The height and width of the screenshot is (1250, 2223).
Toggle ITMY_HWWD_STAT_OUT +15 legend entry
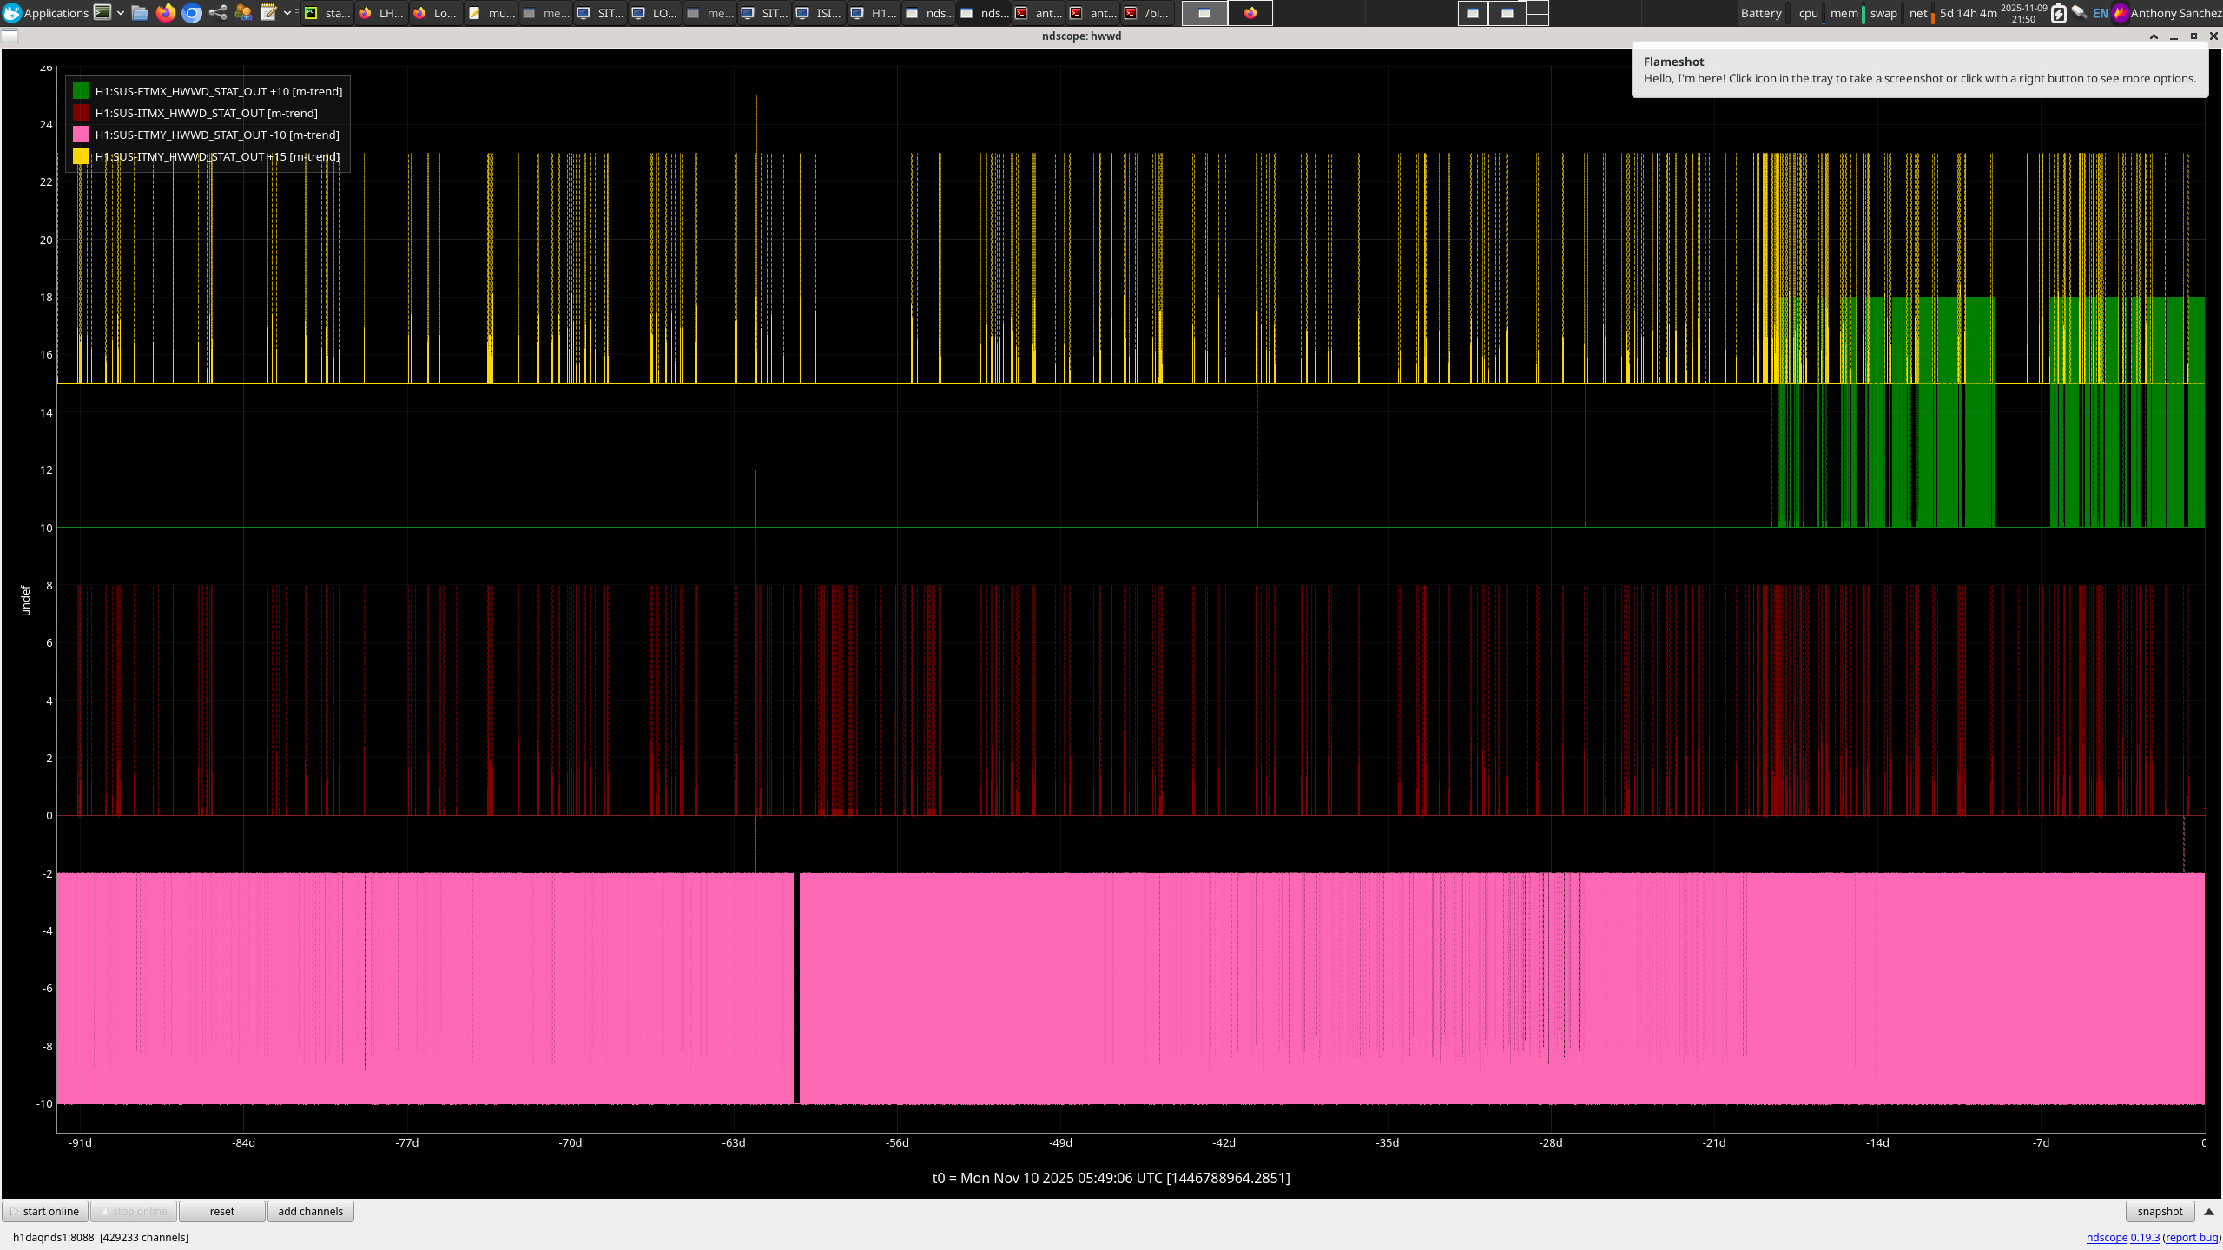click(x=216, y=156)
